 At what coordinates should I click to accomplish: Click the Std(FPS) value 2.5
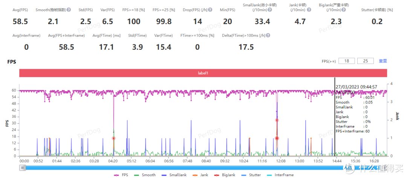coord(86,21)
